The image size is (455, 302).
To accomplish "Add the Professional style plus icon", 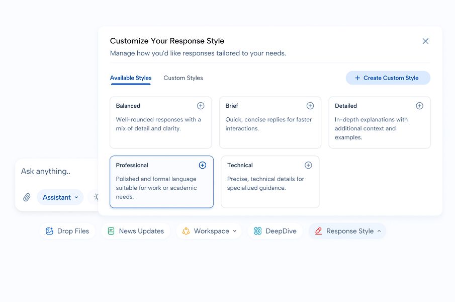I will pos(202,165).
